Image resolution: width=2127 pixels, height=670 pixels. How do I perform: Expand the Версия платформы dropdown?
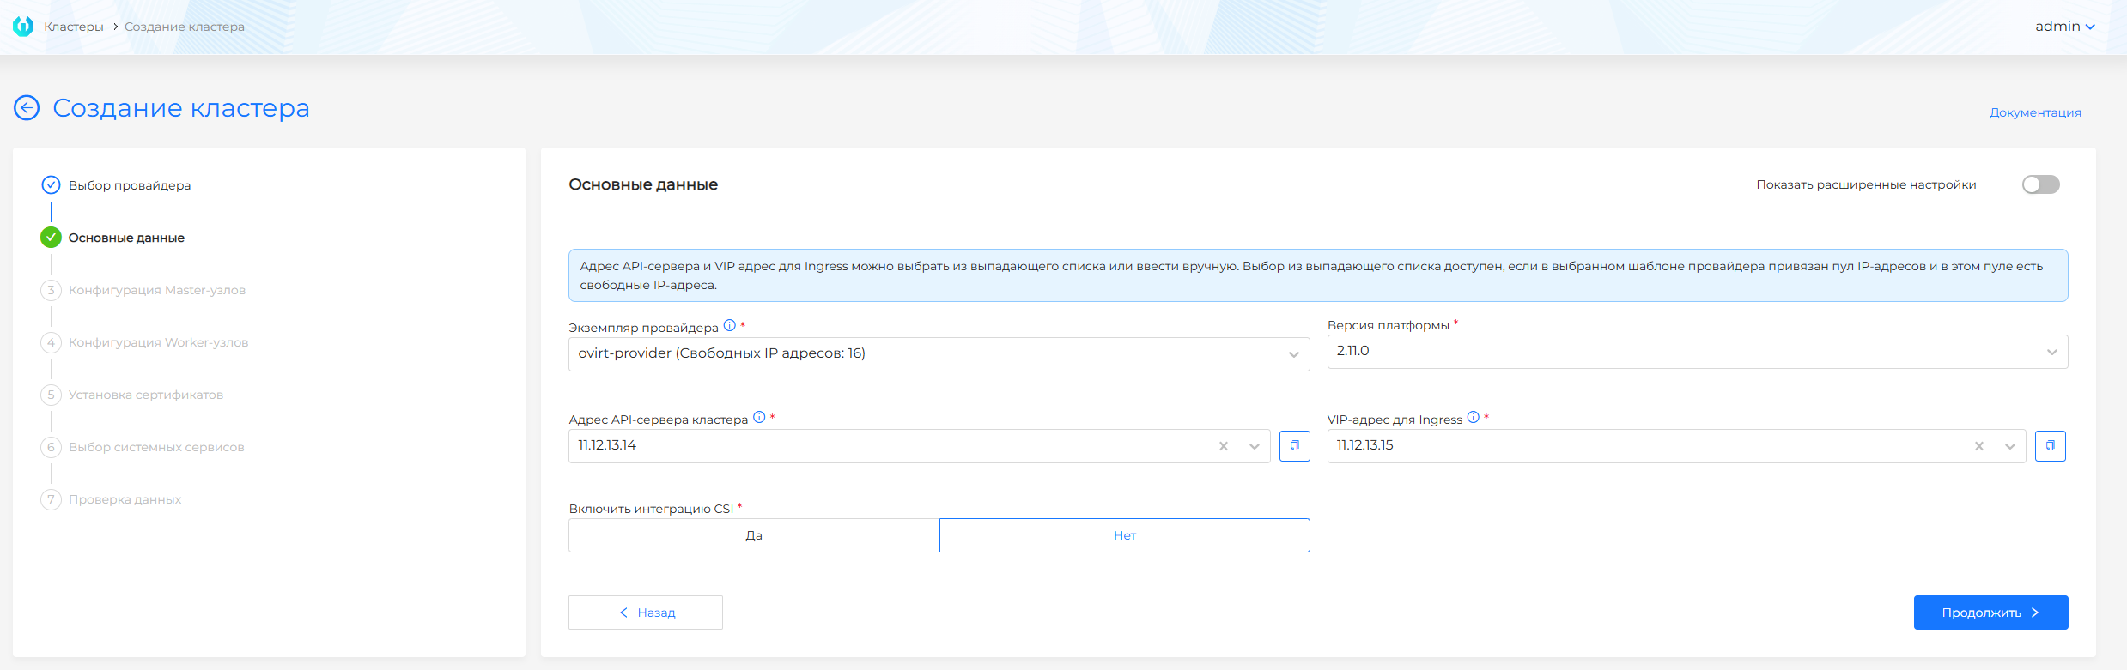tap(1697, 352)
